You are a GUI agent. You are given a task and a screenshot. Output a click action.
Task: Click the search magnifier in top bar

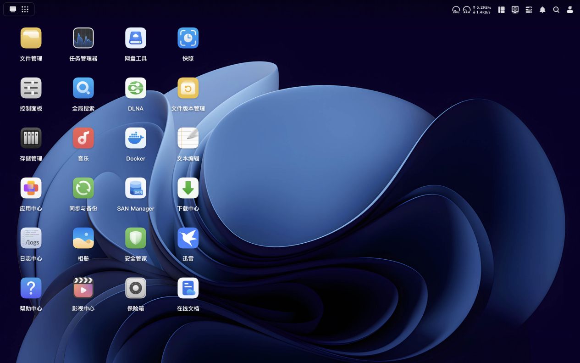click(x=556, y=10)
